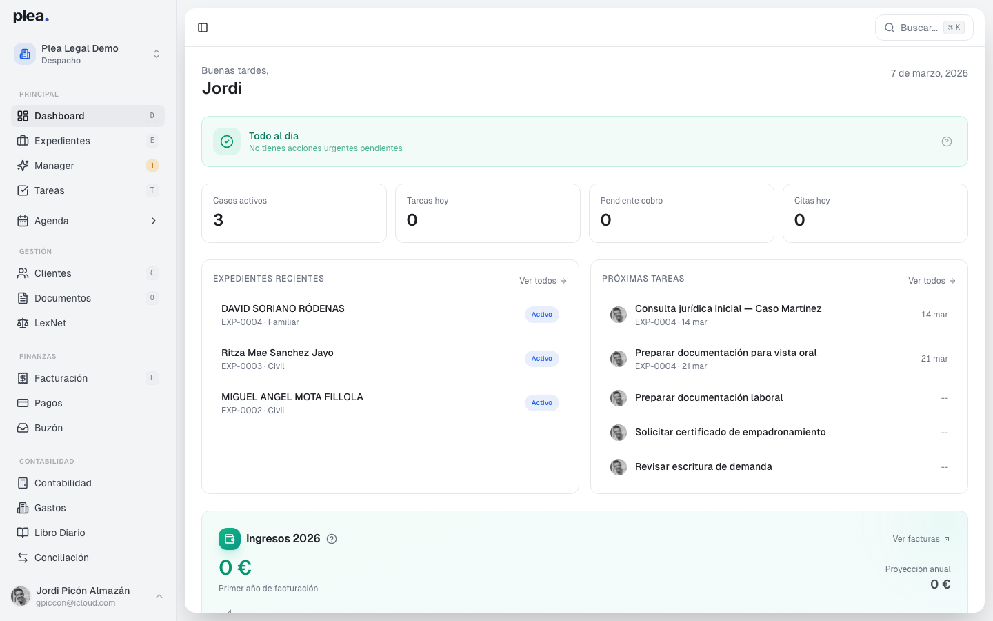993x621 pixels.
Task: Open the Buzón inbox icon
Action: coord(22,427)
